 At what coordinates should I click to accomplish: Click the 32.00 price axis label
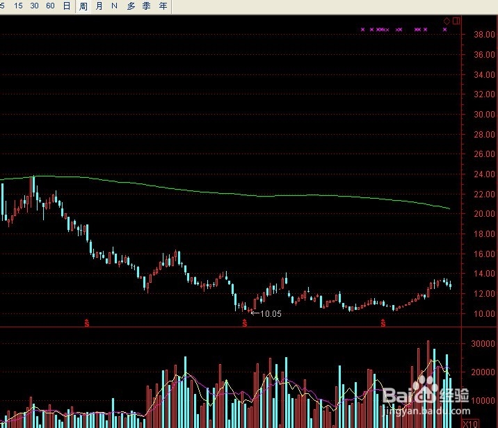click(484, 94)
